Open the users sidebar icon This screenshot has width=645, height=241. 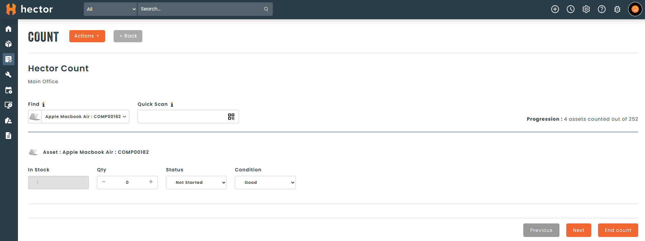[x=8, y=120]
